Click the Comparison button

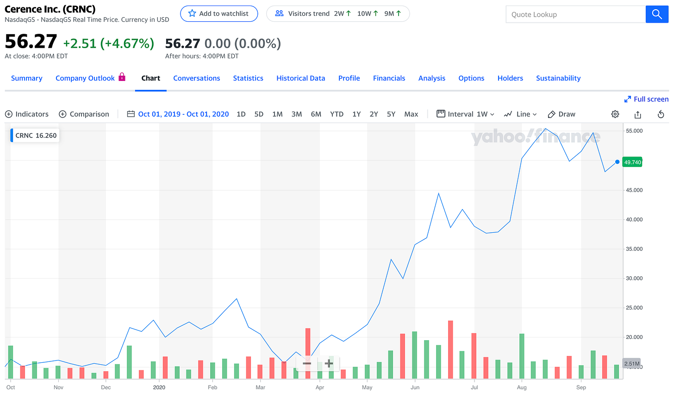click(84, 114)
